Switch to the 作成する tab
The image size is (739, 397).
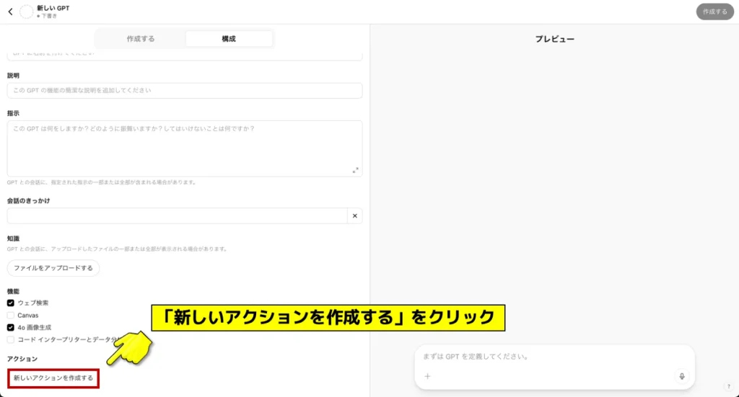tap(141, 39)
